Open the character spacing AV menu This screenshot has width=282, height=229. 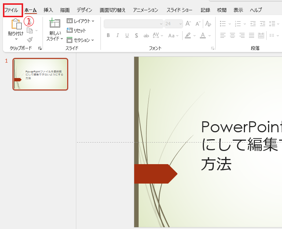158,36
